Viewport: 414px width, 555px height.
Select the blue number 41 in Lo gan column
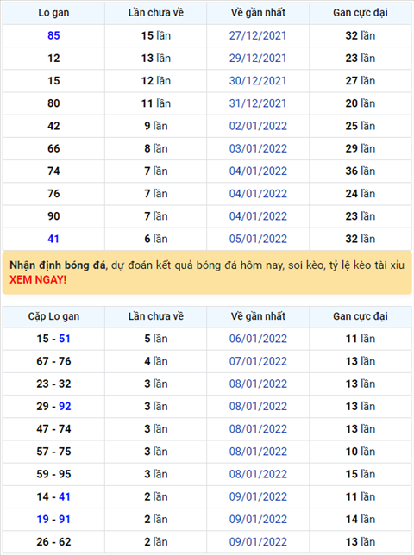(x=53, y=239)
